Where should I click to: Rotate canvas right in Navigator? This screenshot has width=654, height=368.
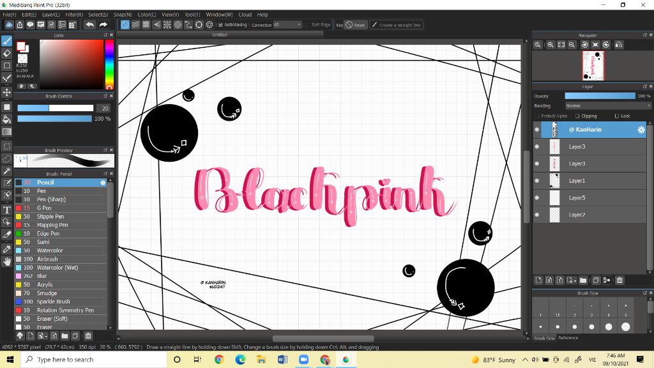pos(606,45)
